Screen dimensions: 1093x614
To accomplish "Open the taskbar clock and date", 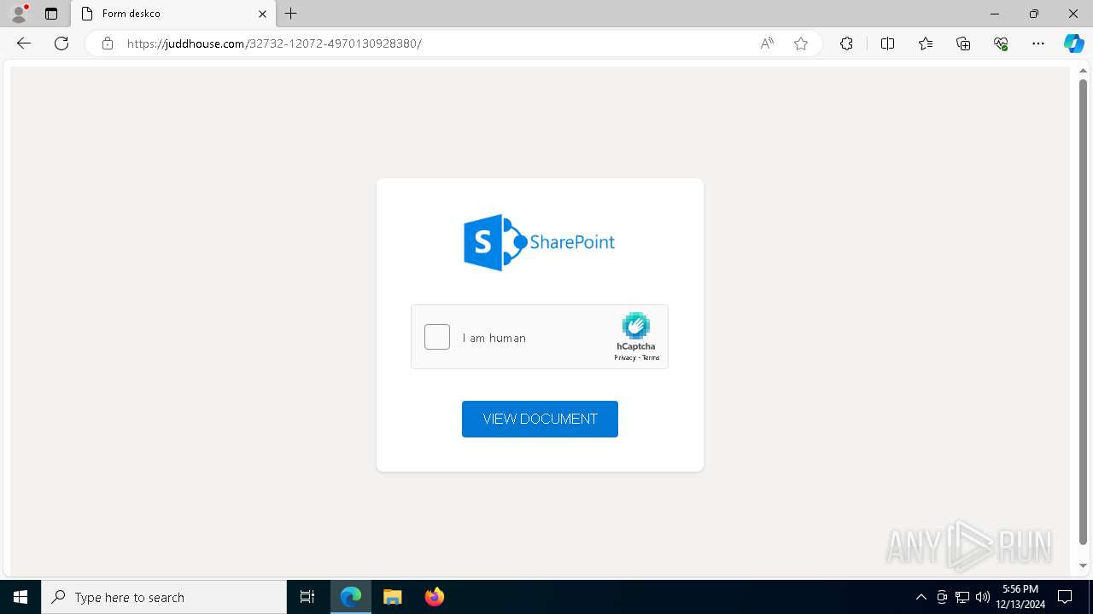I will click(x=1020, y=597).
